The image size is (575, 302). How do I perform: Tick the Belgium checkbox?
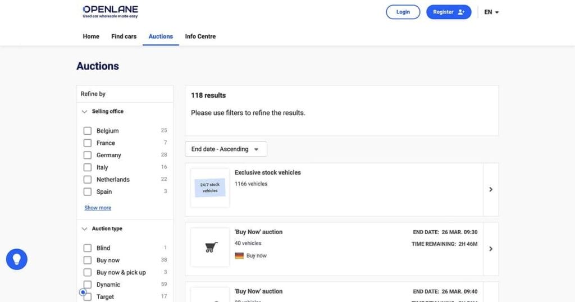88,131
